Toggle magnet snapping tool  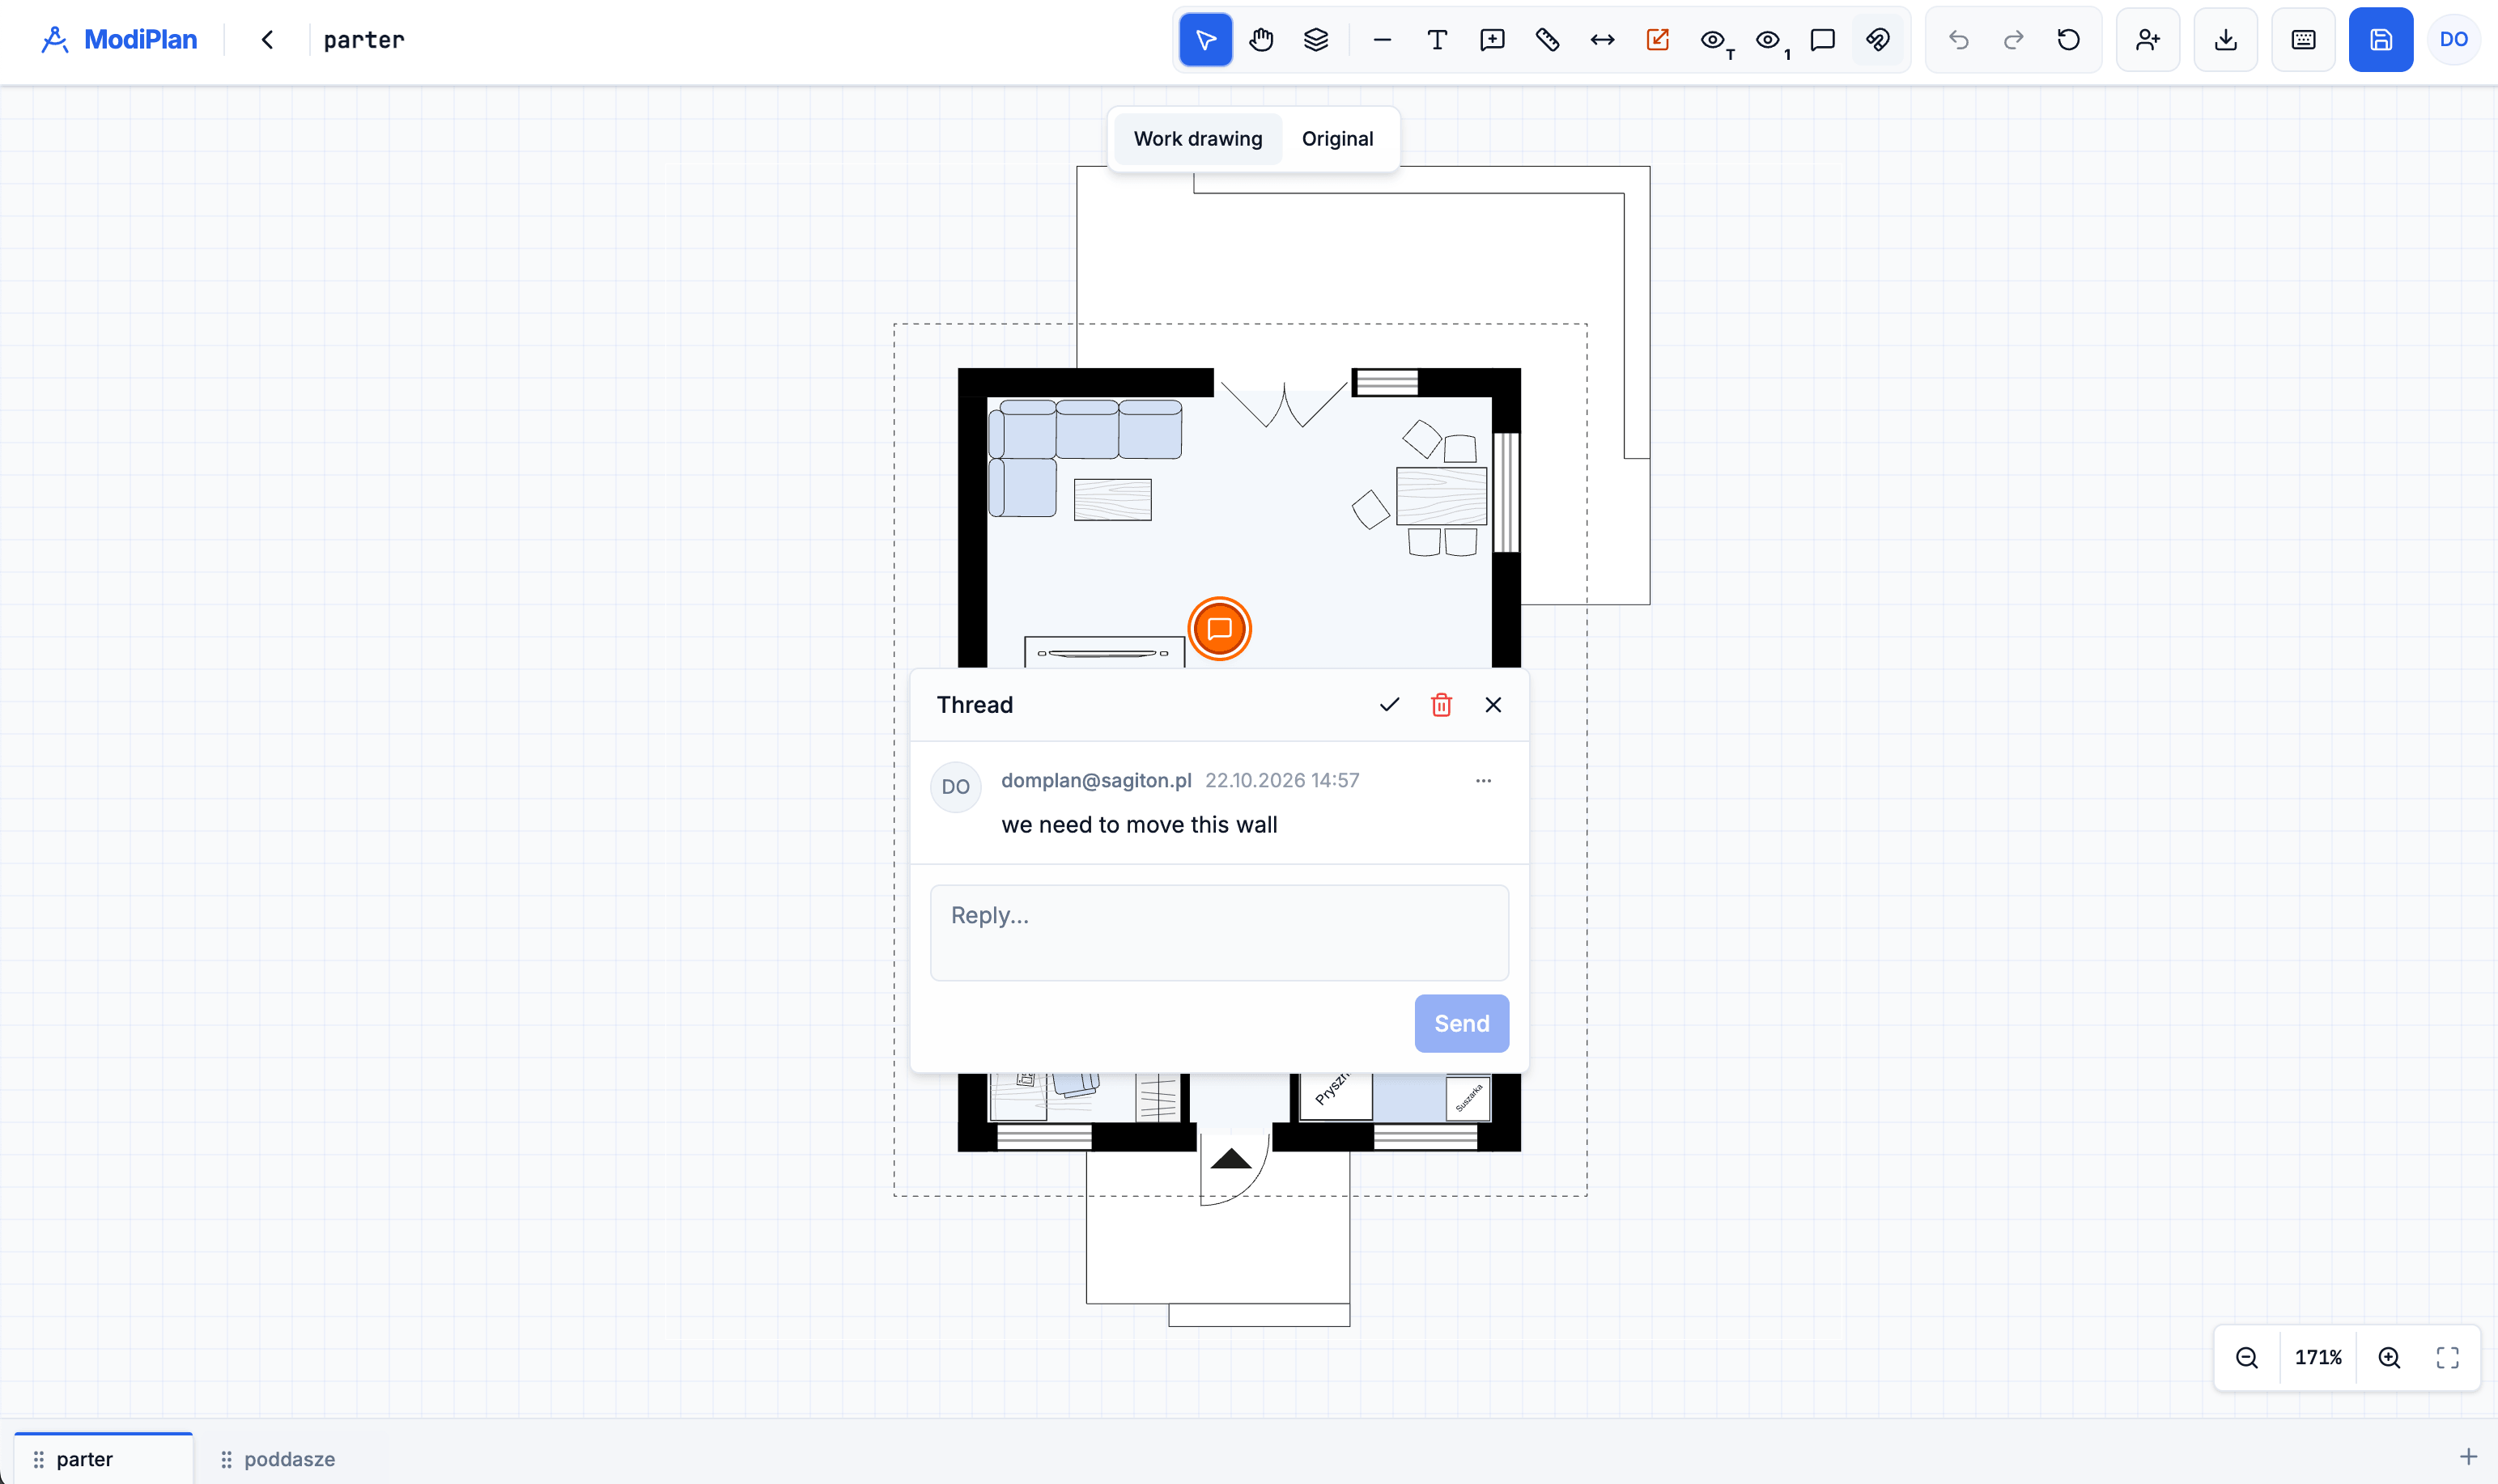[1878, 40]
